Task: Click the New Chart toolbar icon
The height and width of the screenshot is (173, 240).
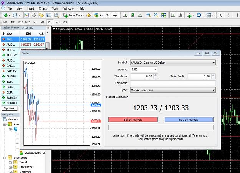Action: pos(5,15)
